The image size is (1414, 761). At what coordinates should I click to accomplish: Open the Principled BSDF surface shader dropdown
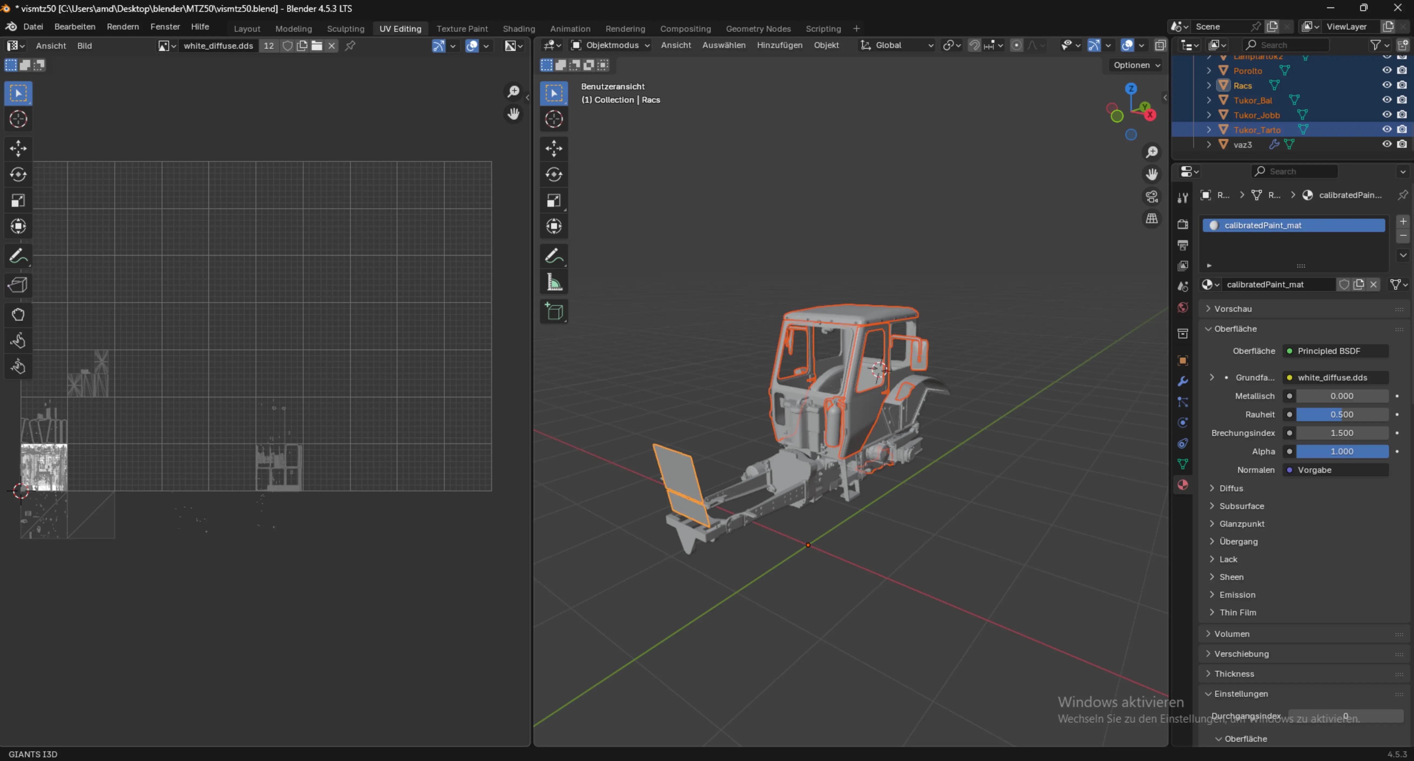tap(1335, 351)
